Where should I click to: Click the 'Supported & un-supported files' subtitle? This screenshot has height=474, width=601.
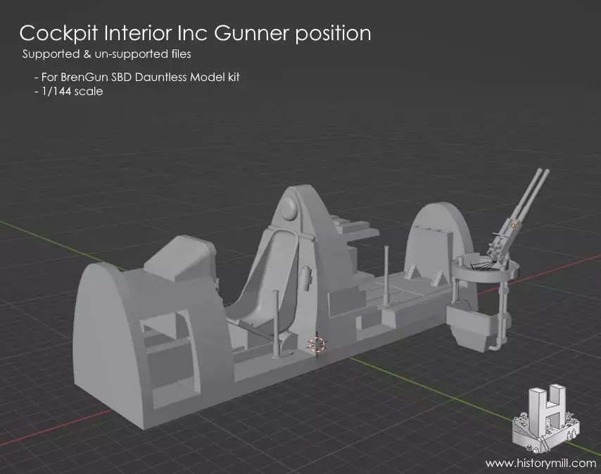click(106, 54)
